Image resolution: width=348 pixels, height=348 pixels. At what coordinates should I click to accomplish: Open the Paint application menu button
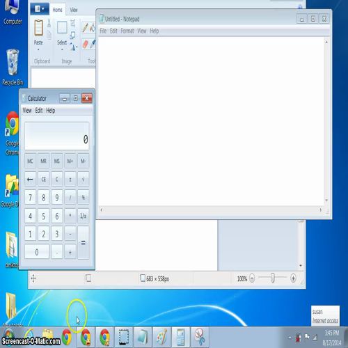click(40, 9)
